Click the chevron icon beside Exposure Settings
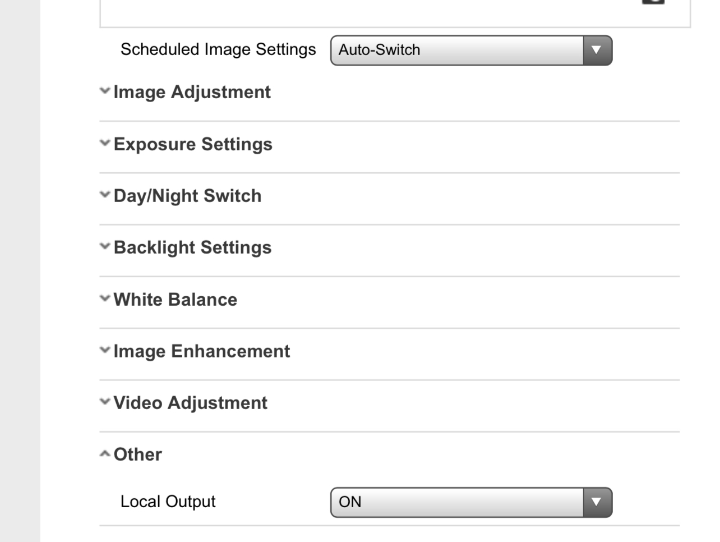The width and height of the screenshot is (720, 542). click(x=105, y=143)
